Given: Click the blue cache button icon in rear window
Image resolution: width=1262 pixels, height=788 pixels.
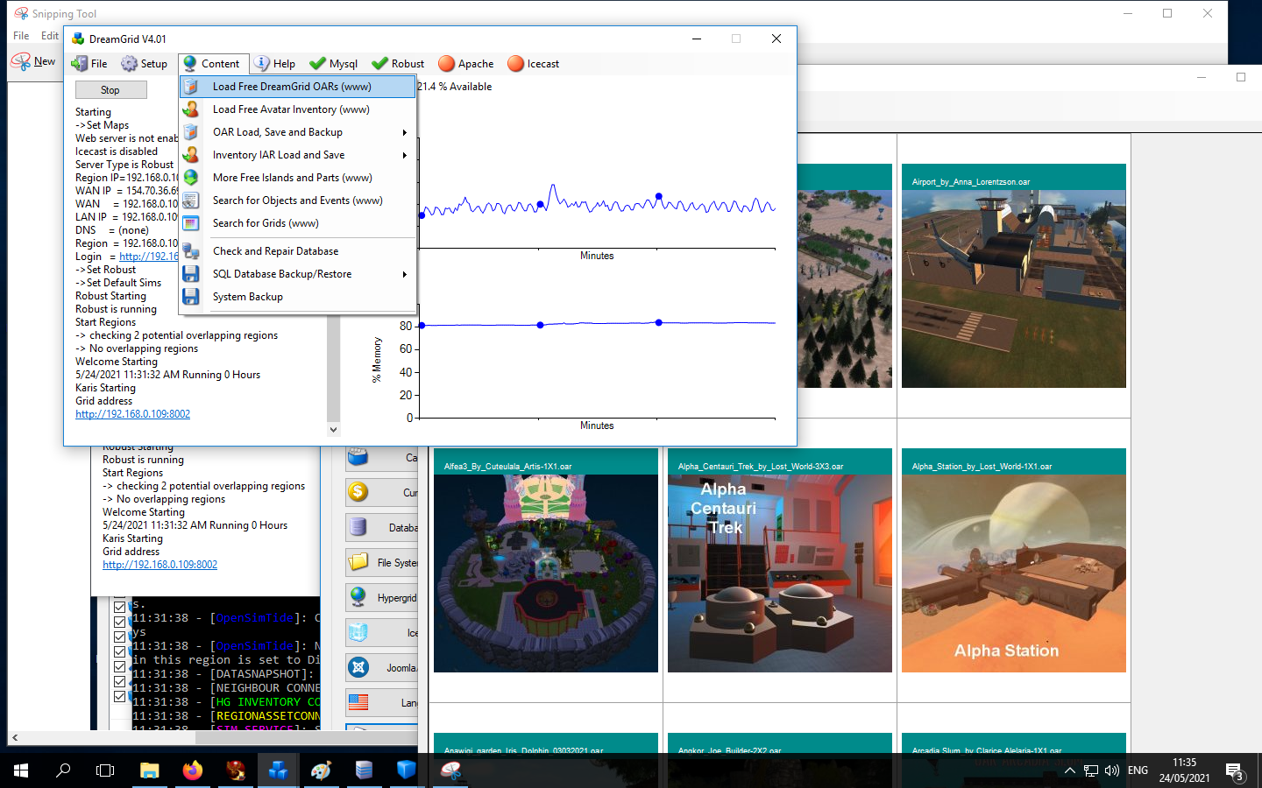Looking at the screenshot, I should pyautogui.click(x=358, y=457).
